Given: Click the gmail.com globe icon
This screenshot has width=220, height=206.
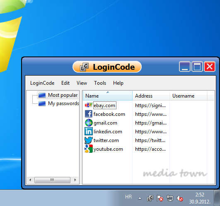Looking at the screenshot, I should pyautogui.click(x=89, y=123).
